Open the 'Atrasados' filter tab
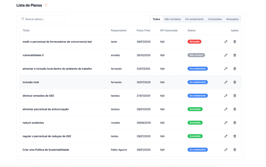Viewport: 266px width, 167px height. pos(232,19)
